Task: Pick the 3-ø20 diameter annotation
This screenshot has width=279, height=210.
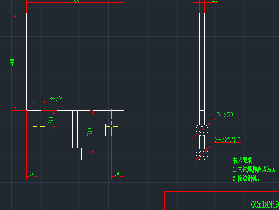Action: [57, 99]
